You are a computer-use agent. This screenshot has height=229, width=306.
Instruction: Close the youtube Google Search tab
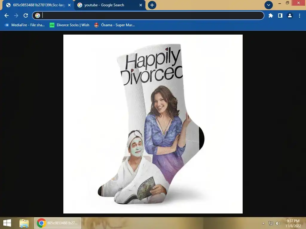pos(141,5)
